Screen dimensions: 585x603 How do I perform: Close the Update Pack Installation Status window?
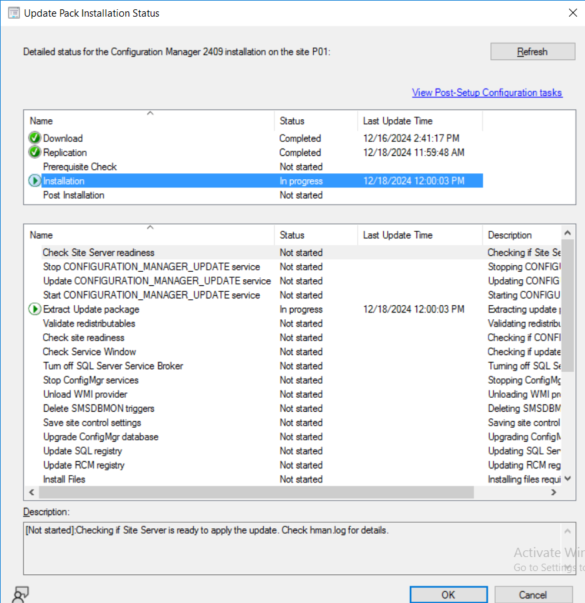click(x=573, y=13)
